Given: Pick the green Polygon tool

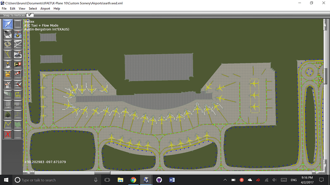Looking at the screenshot, I should coord(18,124).
